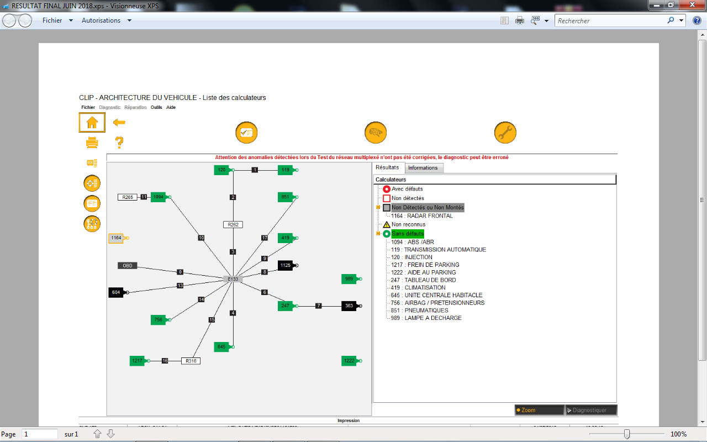Switch to the Informations tab
The width and height of the screenshot is (707, 442).
point(423,168)
